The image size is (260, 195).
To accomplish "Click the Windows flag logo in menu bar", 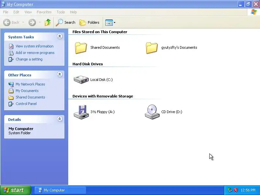I will (x=253, y=12).
